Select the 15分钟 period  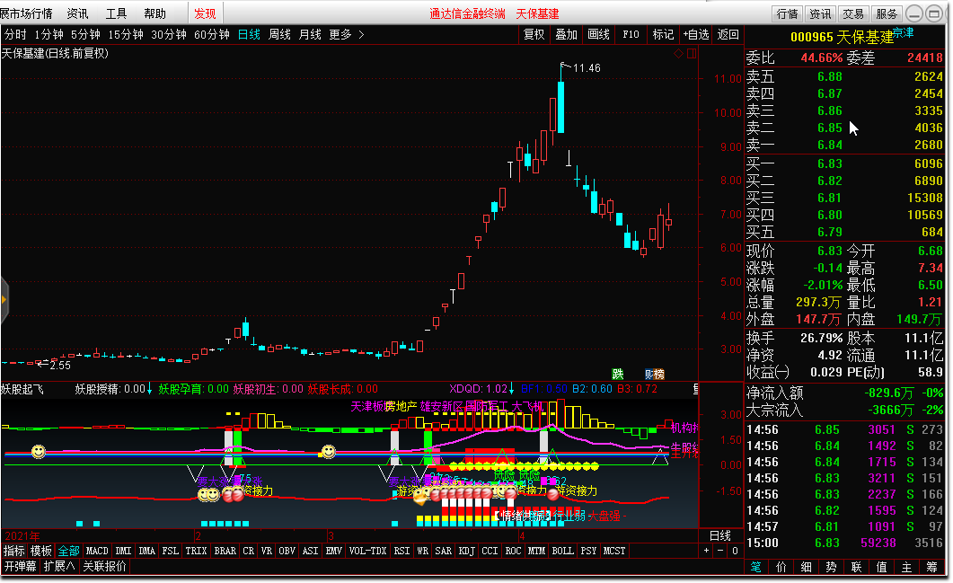point(125,35)
